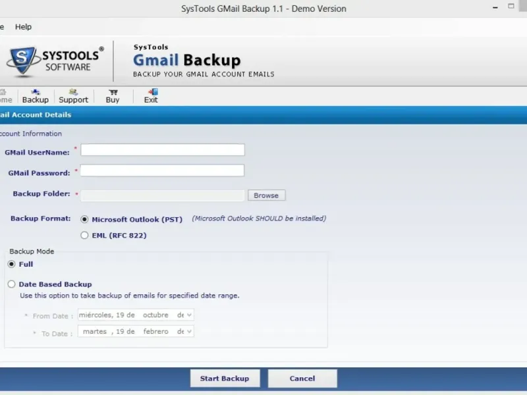Screen dimensions: 527x395
Task: Click the Backup Folder path field
Action: (x=163, y=196)
